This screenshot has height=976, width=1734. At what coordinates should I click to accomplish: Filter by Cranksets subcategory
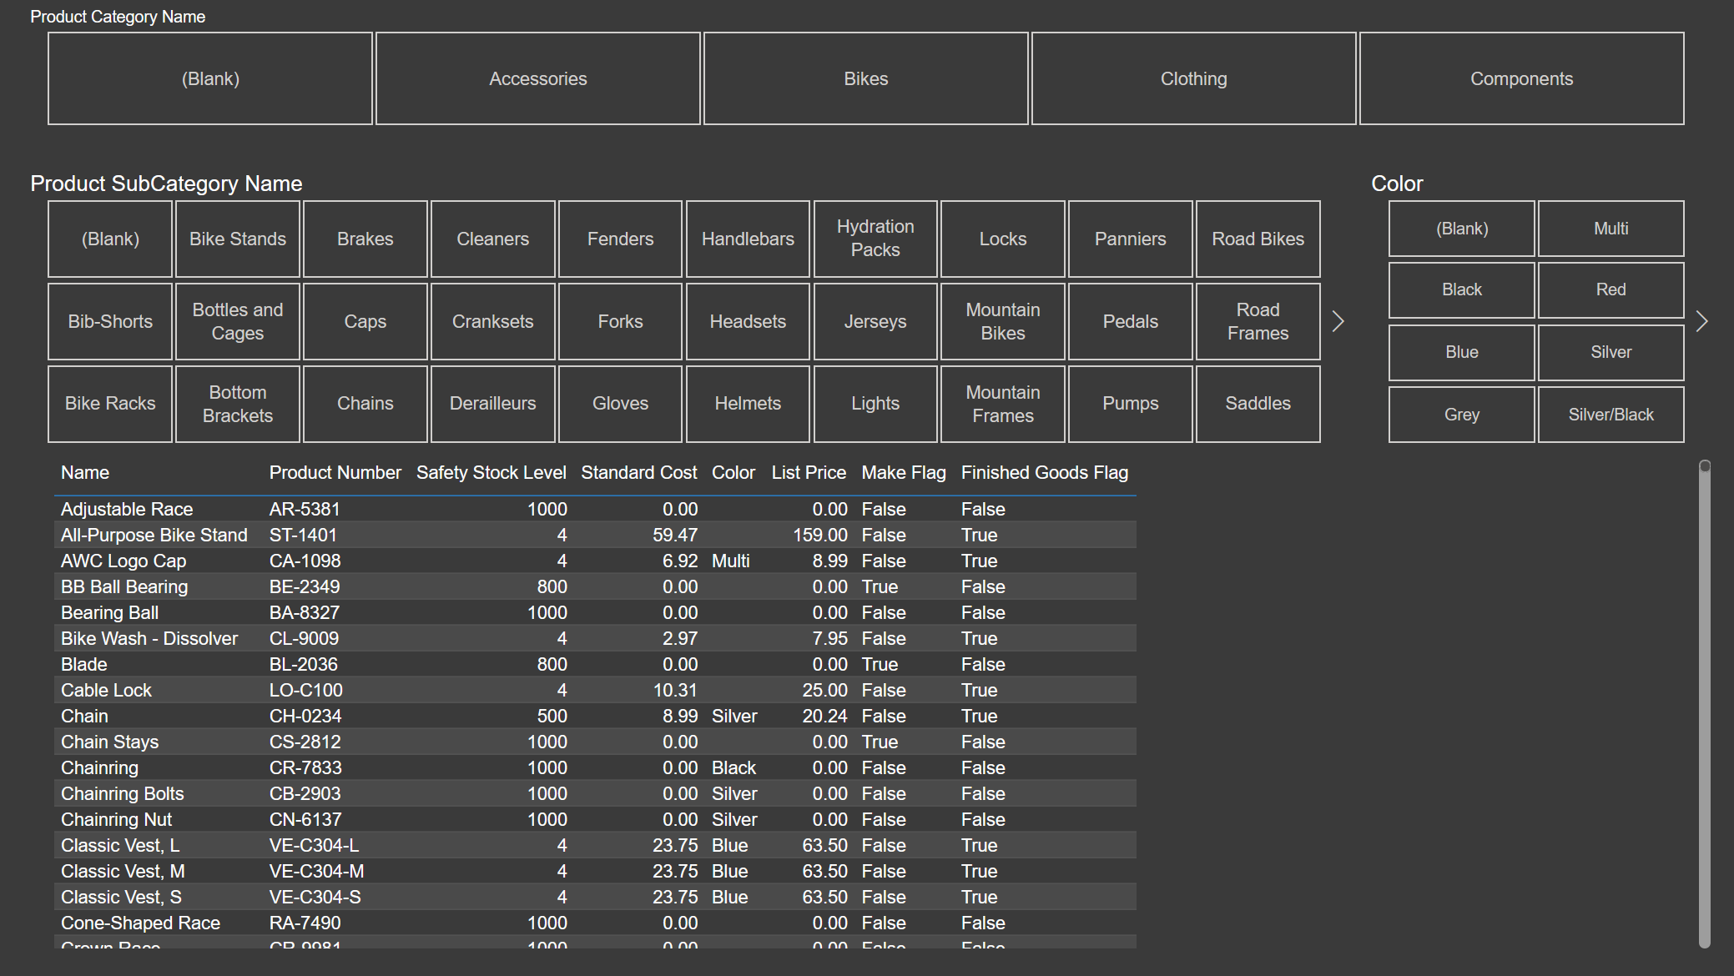[x=493, y=321]
